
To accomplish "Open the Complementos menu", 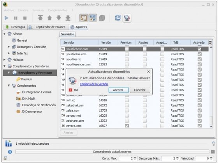I will tap(58, 10).
